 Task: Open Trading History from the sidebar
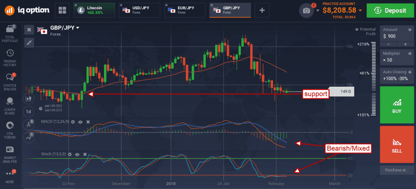[x=10, y=58]
